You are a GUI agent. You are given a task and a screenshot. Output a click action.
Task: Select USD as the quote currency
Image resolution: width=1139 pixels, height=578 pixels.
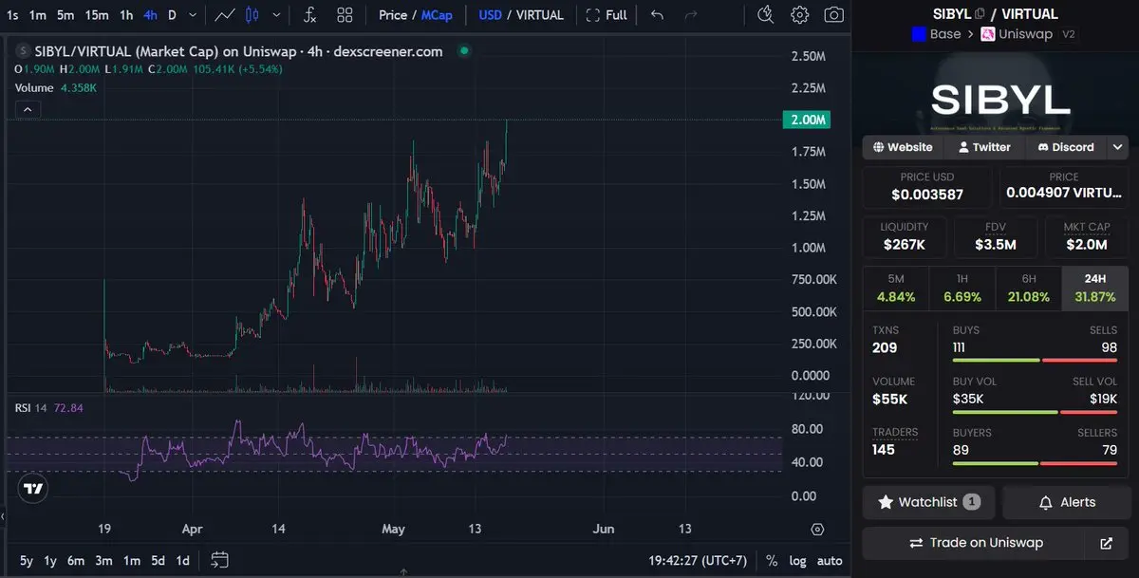pyautogui.click(x=490, y=15)
